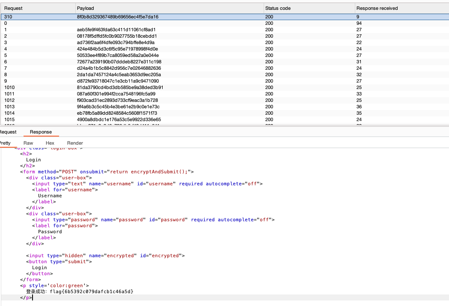Click the username input tag line
Viewport: 449px width, 306px height.
click(147, 184)
